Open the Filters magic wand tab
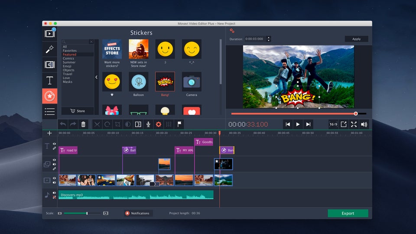 pyautogui.click(x=49, y=49)
